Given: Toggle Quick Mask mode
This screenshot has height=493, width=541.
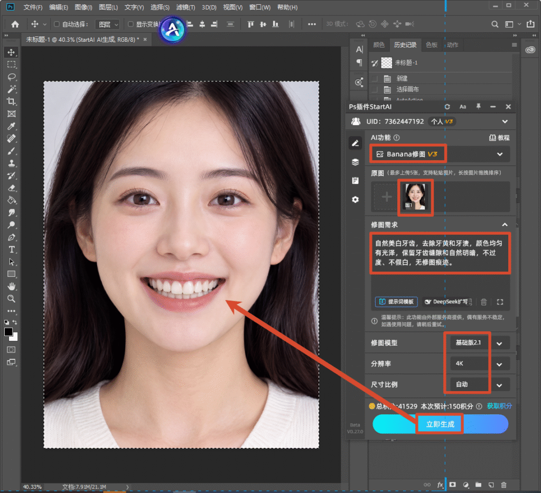Looking at the screenshot, I should click(12, 350).
